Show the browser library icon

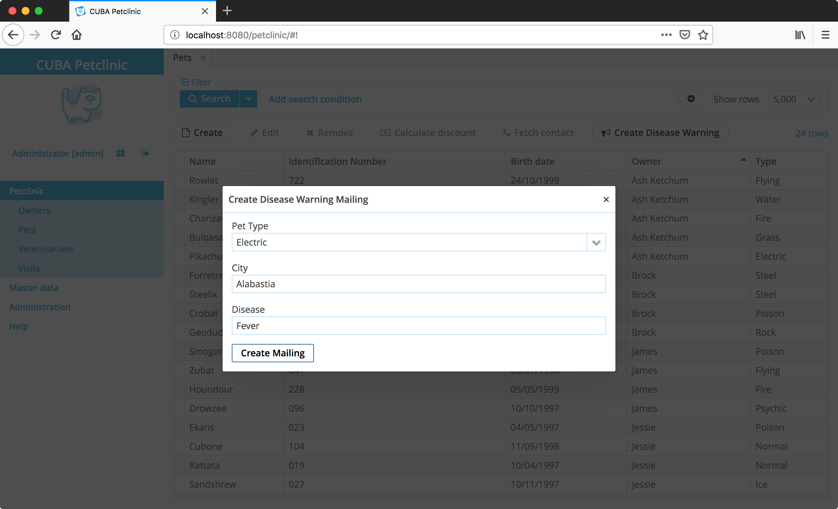pyautogui.click(x=800, y=35)
